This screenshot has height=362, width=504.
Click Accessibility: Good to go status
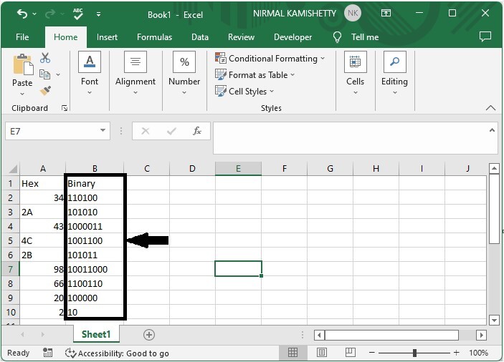[x=117, y=353]
